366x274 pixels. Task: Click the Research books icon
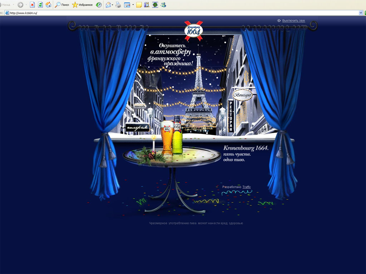[x=147, y=5]
